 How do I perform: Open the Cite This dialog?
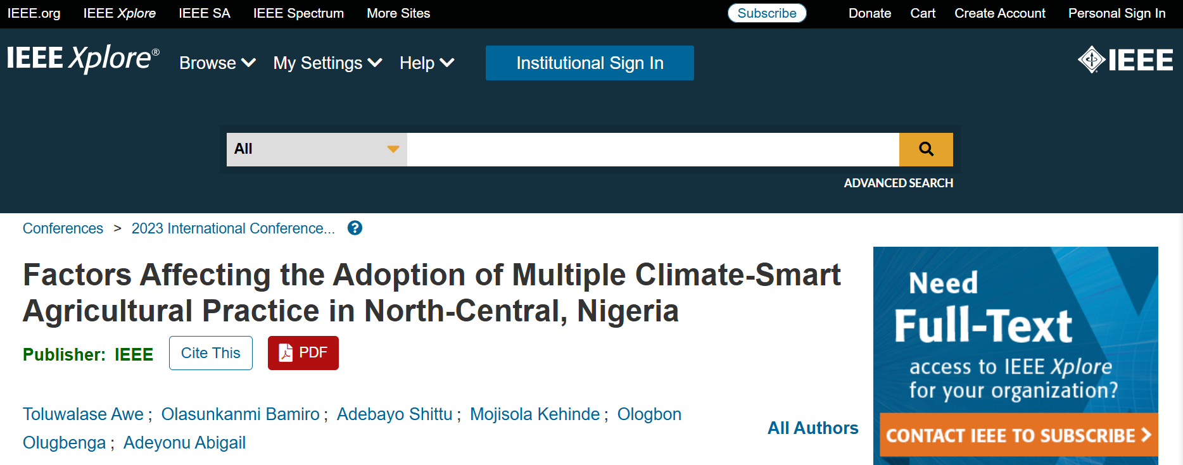coord(210,353)
